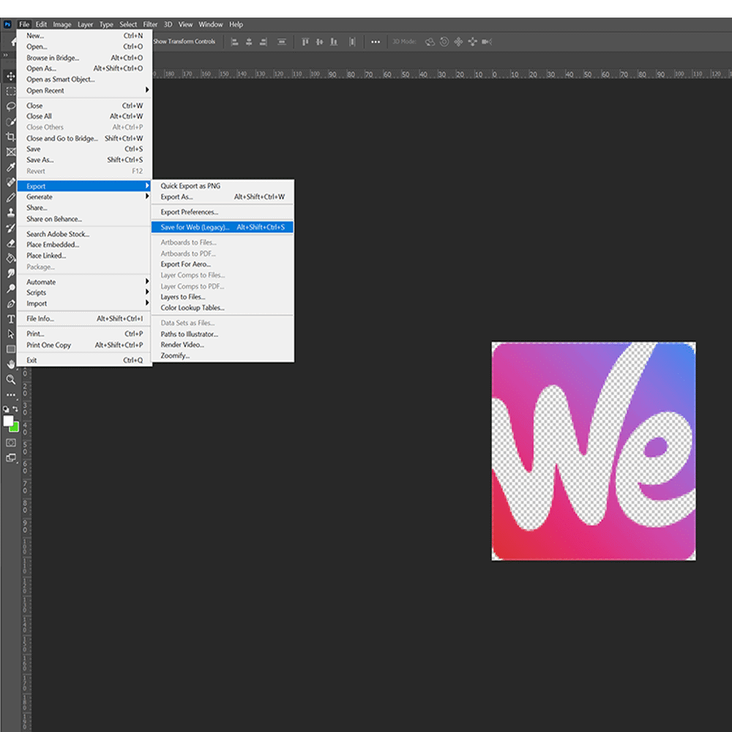This screenshot has width=732, height=732.
Task: Expand the Automate submenu
Action: point(84,282)
